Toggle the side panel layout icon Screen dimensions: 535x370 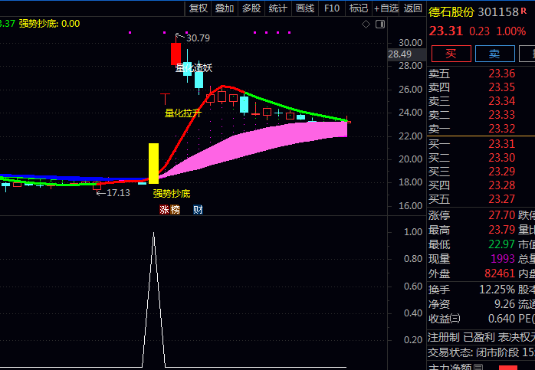tap(380, 25)
